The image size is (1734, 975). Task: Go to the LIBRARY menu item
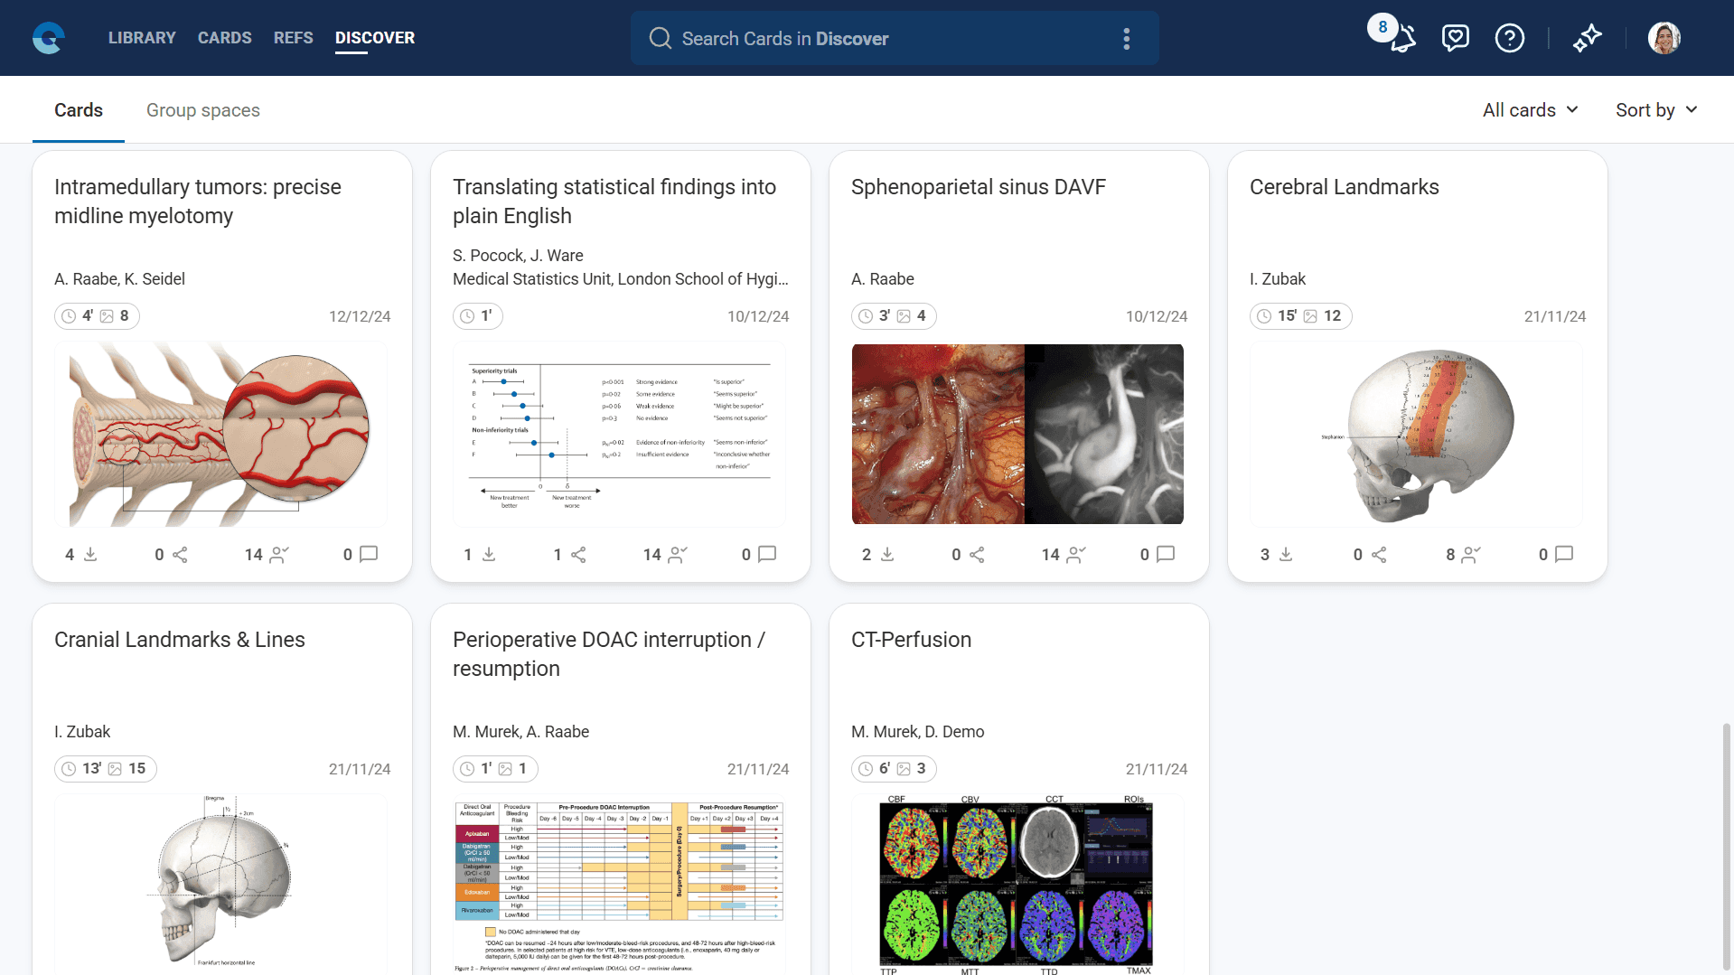point(142,38)
